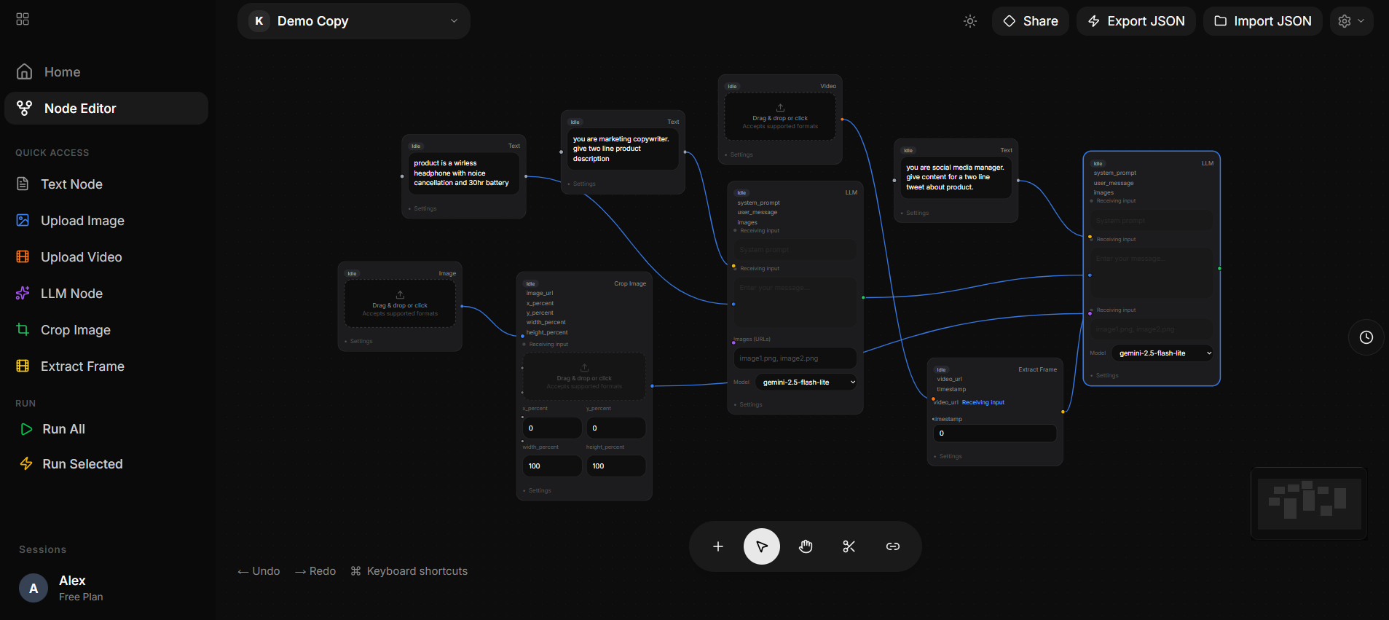Select the pointer selection tool
Image resolution: width=1389 pixels, height=620 pixels.
tap(761, 546)
